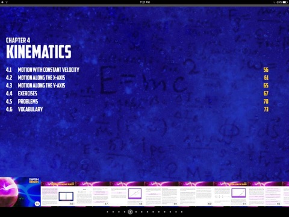Open page 62 thumbnail

265,194
